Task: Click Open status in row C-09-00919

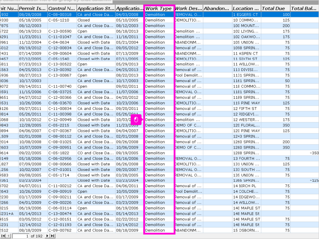Action: [96, 192]
